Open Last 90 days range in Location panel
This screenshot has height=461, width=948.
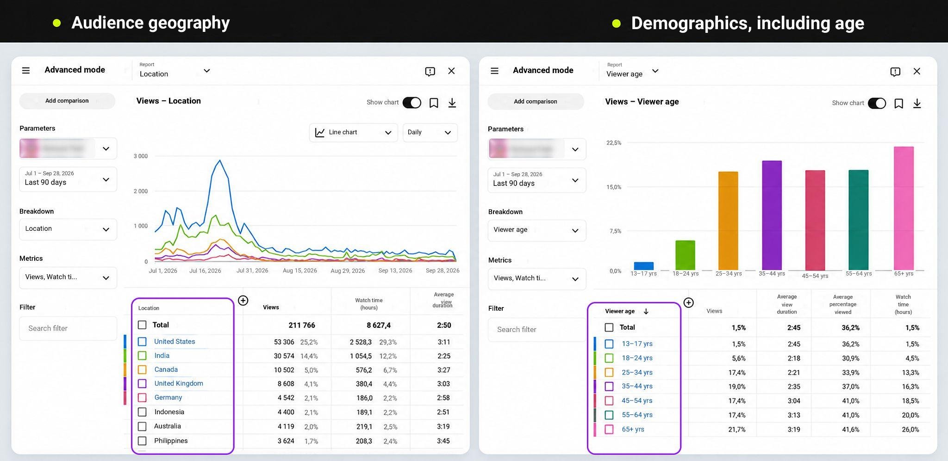(68, 179)
